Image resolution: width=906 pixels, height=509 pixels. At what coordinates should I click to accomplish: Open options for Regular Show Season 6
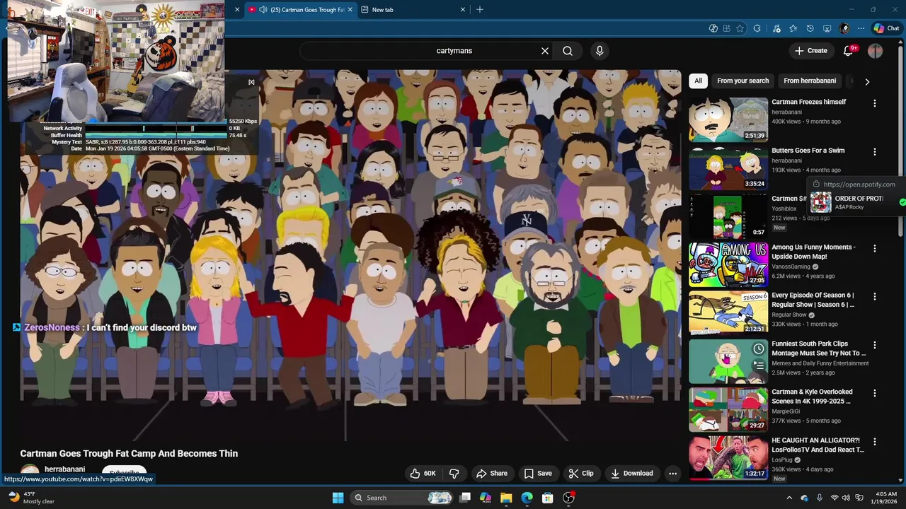point(875,297)
